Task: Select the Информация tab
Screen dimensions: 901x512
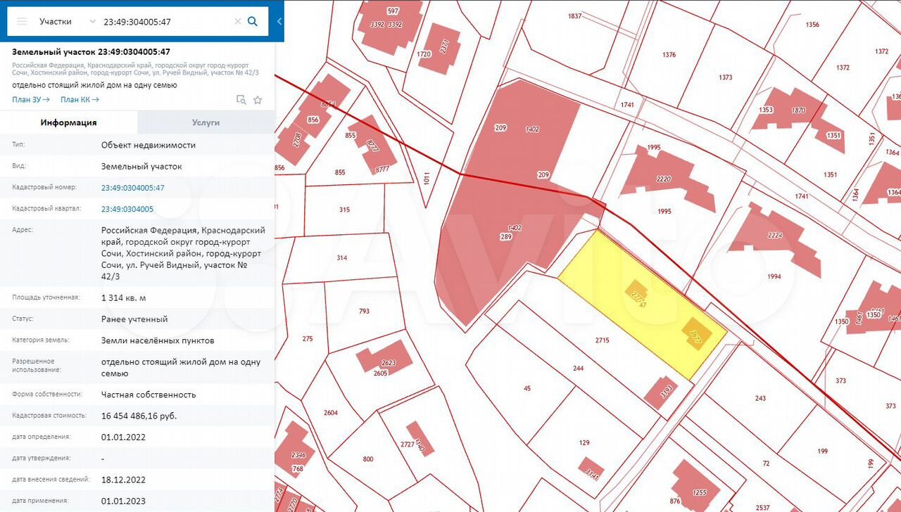Action: 68,122
